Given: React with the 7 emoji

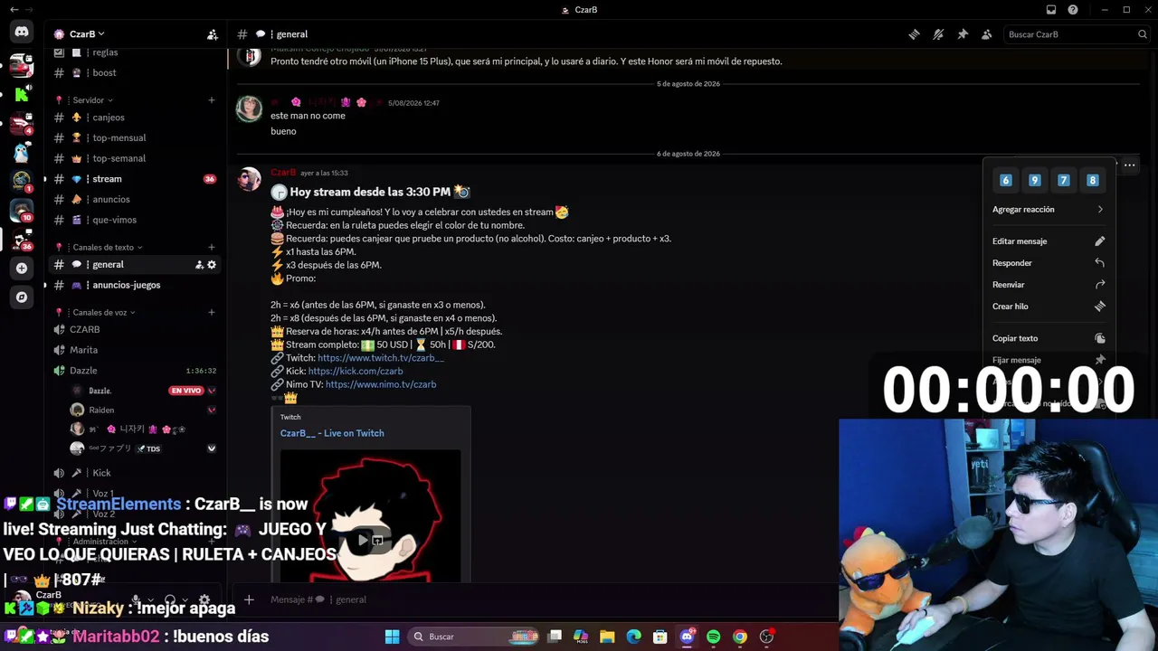Looking at the screenshot, I should (x=1063, y=180).
